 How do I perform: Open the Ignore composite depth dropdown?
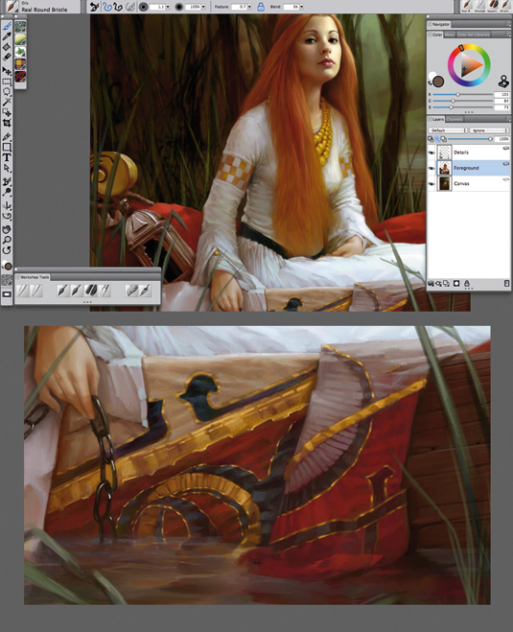(x=489, y=130)
